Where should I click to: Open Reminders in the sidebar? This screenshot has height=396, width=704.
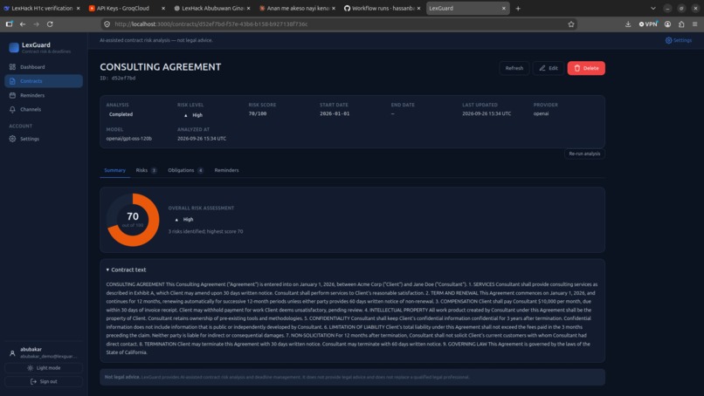pos(44,95)
